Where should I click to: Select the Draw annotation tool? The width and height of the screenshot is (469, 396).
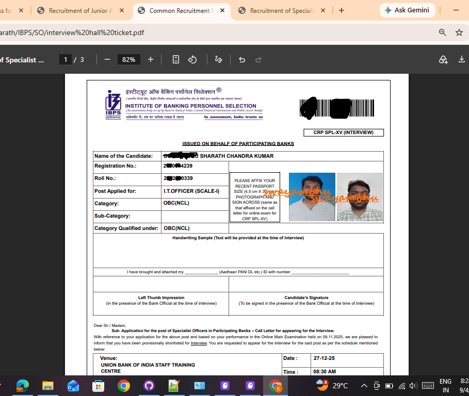click(x=218, y=60)
